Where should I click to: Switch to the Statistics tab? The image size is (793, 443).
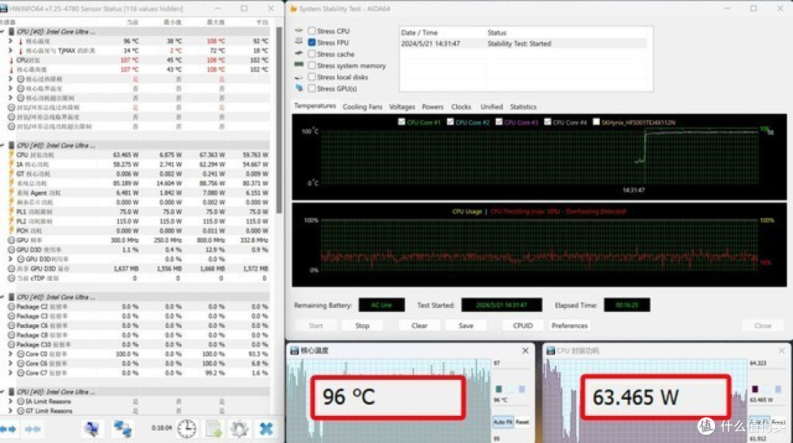pos(523,107)
